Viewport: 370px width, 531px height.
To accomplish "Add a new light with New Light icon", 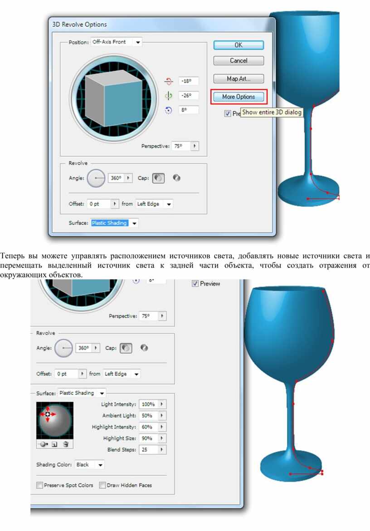I will (55, 445).
